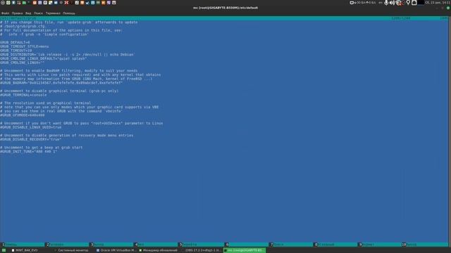Click function key 4 Hex mode
This screenshot has height=253, width=451.
[156, 245]
